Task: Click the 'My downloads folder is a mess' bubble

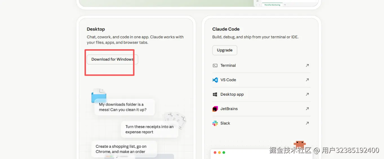Action: click(x=125, y=107)
